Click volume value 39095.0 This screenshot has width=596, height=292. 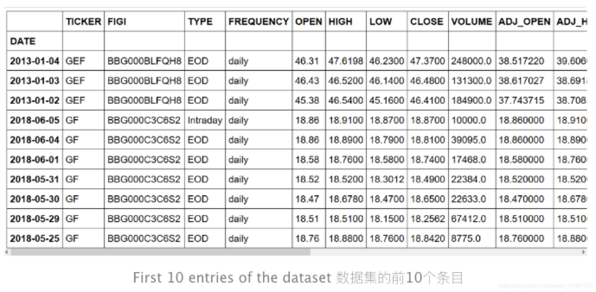469,140
